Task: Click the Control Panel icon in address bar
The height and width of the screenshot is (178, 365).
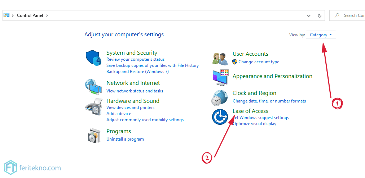Action: coord(6,15)
